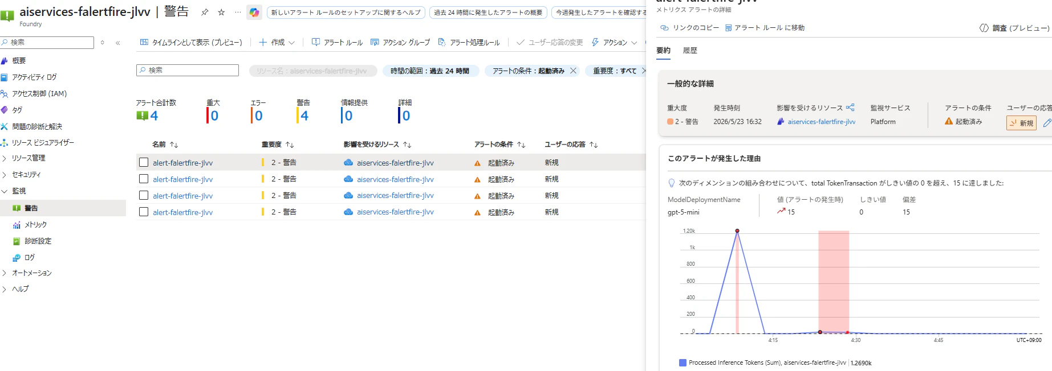Check the second alert-falertfire-jlvv row checkbox
Screen dimensions: 1052x371
(144, 179)
